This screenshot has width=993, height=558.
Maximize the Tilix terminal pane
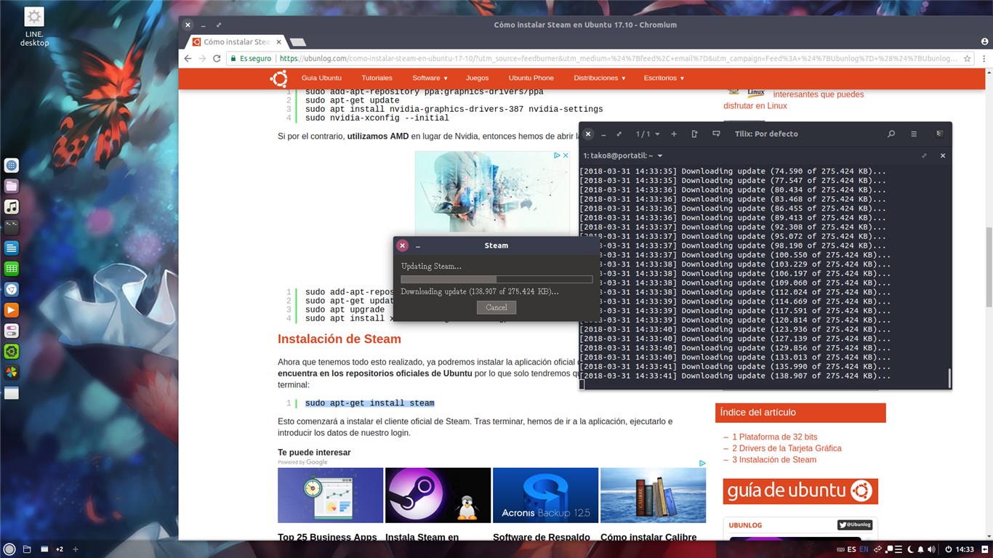coord(925,155)
